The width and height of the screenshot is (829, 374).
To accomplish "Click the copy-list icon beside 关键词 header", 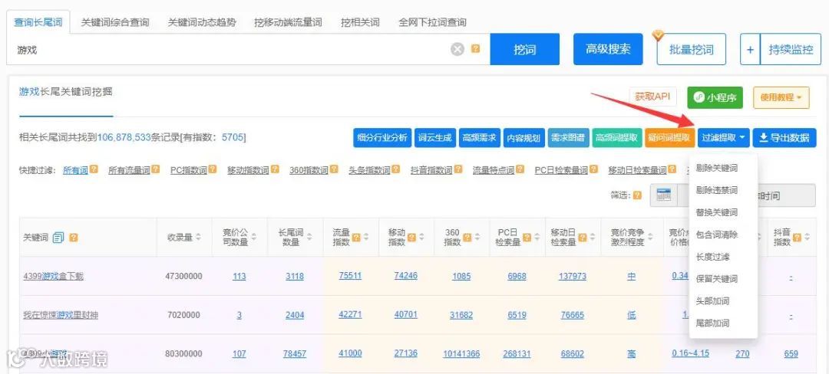I will [x=58, y=238].
